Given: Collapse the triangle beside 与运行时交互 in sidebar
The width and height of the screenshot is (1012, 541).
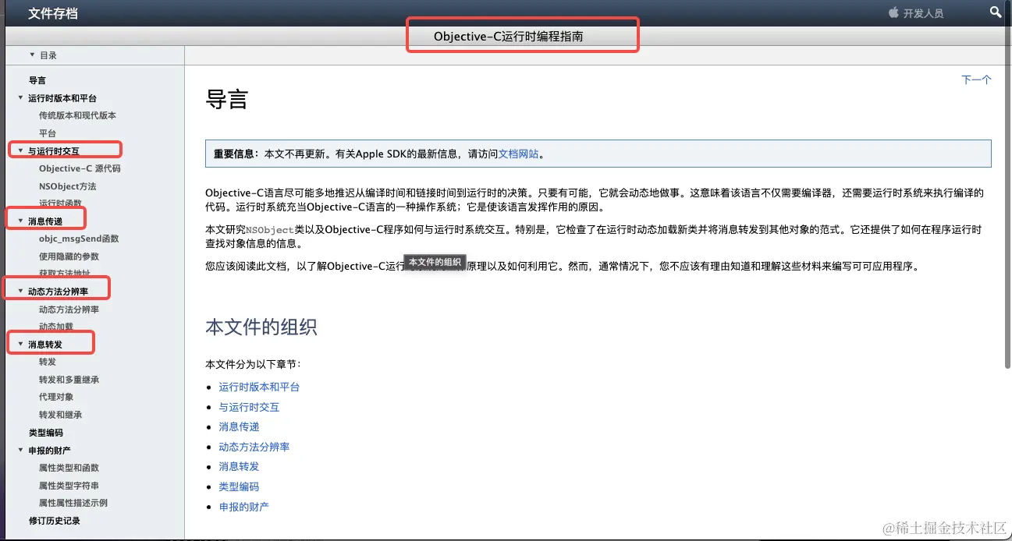Looking at the screenshot, I should (x=20, y=151).
